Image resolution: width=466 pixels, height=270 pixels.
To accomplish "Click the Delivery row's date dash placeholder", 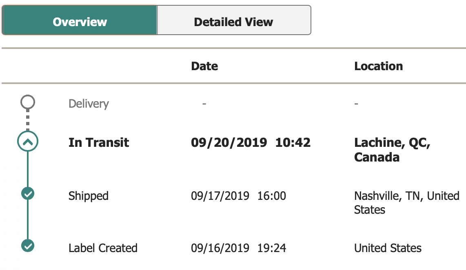I will [204, 104].
